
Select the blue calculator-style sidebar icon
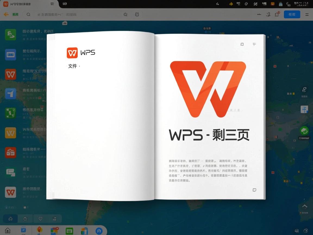[10, 54]
